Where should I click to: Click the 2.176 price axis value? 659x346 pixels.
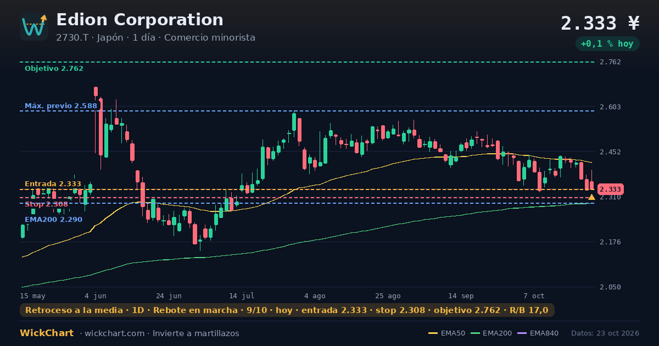(x=611, y=242)
